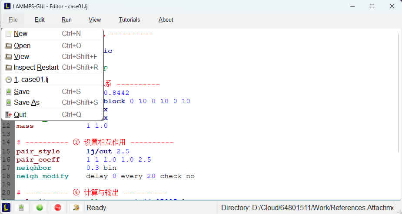The width and height of the screenshot is (402, 214).
Task: Close the LAMMPS-GUI window
Action: click(x=392, y=6)
